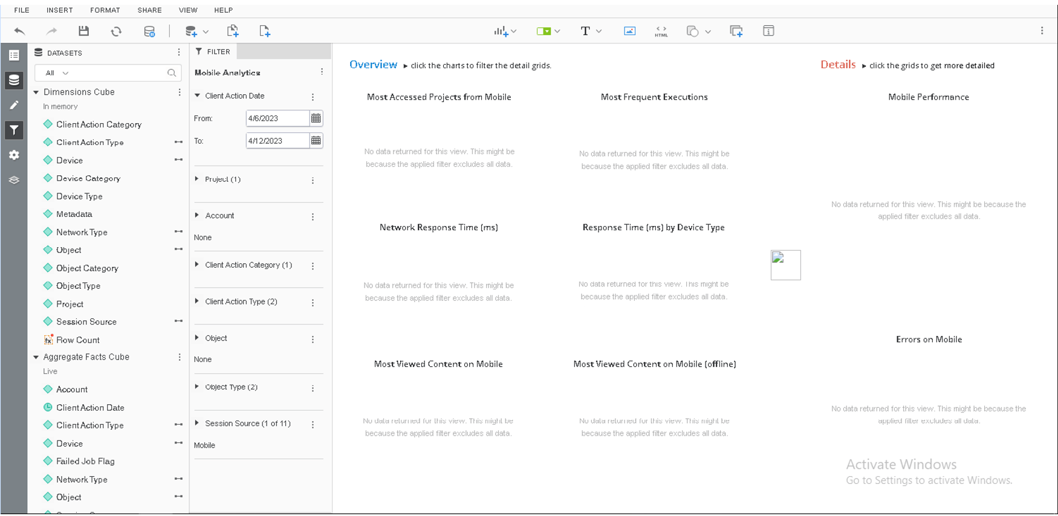Open the Insert Visualization dropdown

(x=505, y=31)
